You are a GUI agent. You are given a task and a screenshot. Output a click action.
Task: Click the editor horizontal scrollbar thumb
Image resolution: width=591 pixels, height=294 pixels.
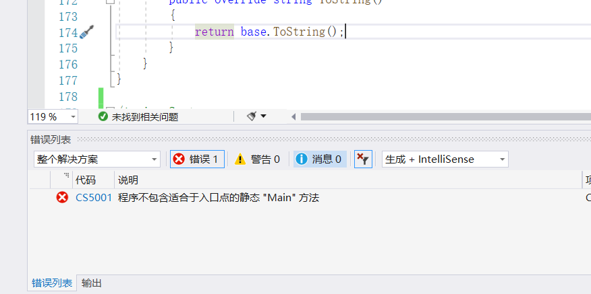(x=445, y=117)
